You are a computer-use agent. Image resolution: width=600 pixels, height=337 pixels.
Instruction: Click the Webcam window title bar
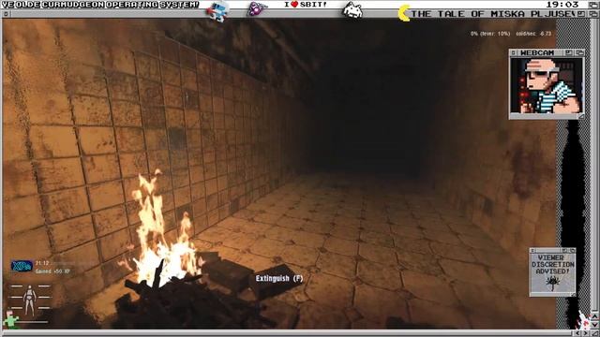click(x=547, y=52)
